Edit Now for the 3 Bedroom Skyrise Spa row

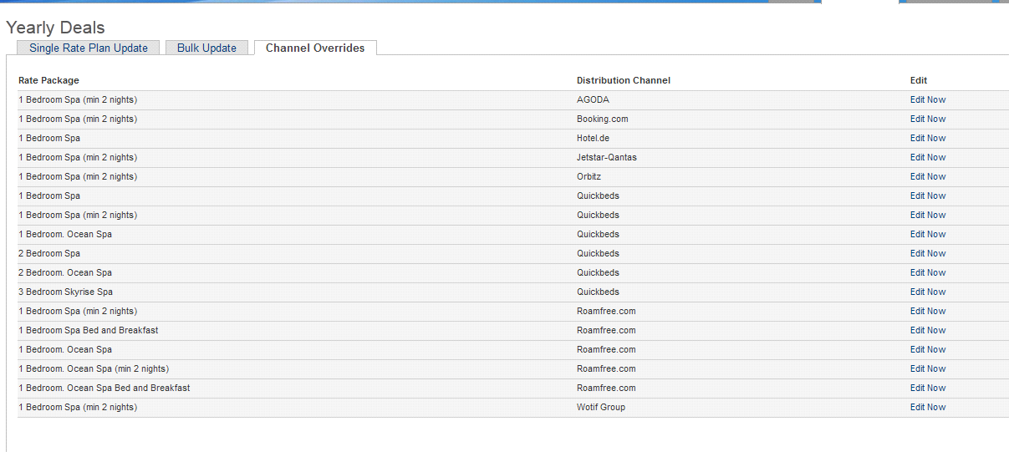pyautogui.click(x=928, y=292)
